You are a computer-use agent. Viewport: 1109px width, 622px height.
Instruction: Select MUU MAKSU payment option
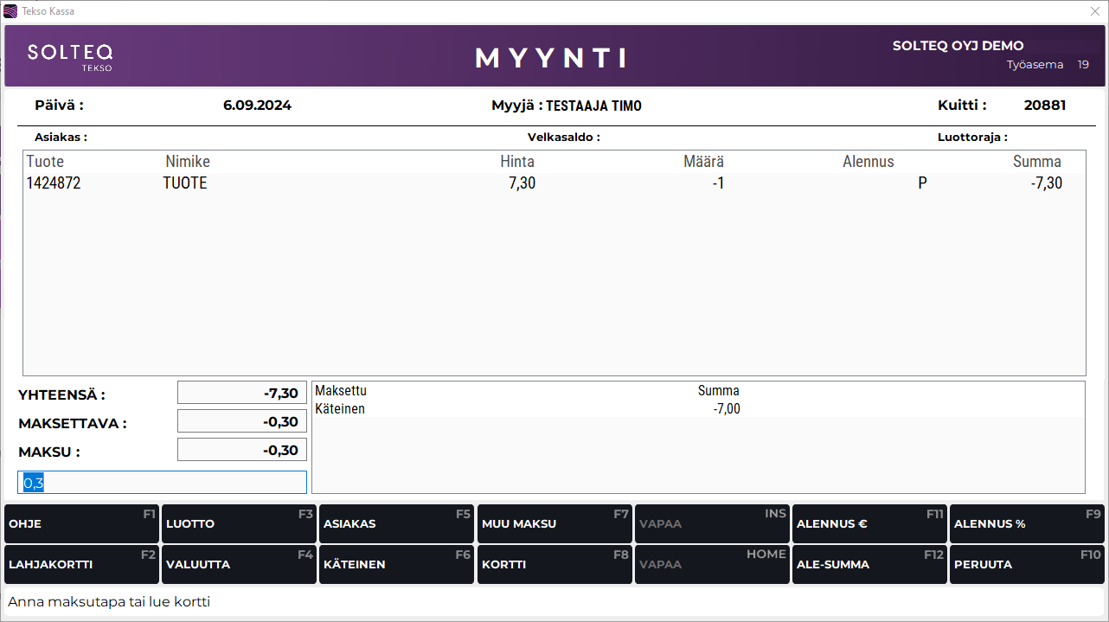point(554,524)
